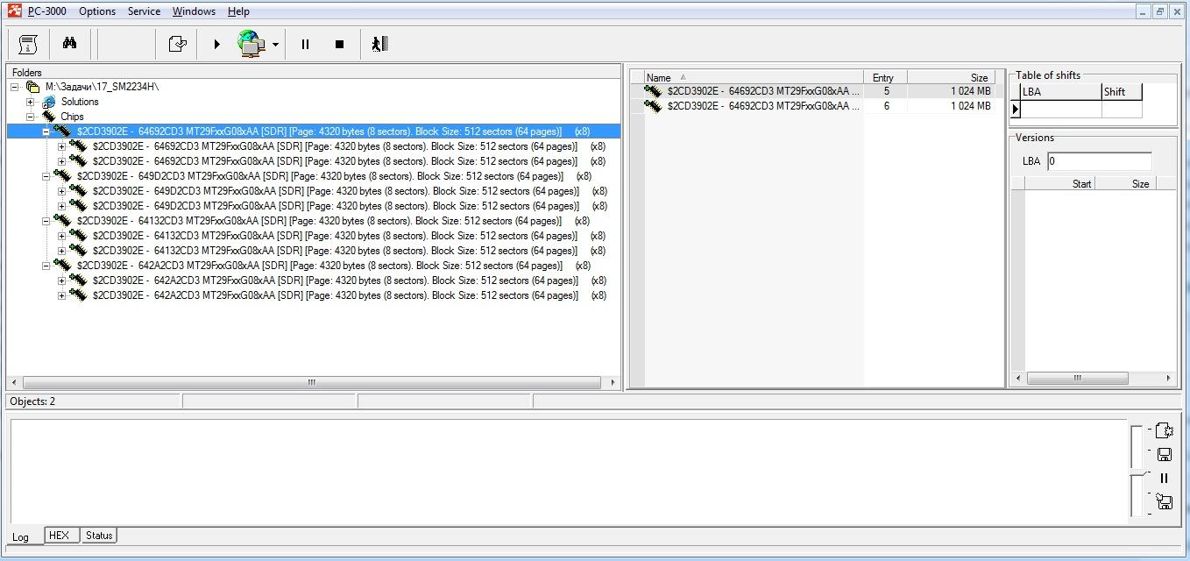Expand the Solutions tree node

tap(31, 102)
